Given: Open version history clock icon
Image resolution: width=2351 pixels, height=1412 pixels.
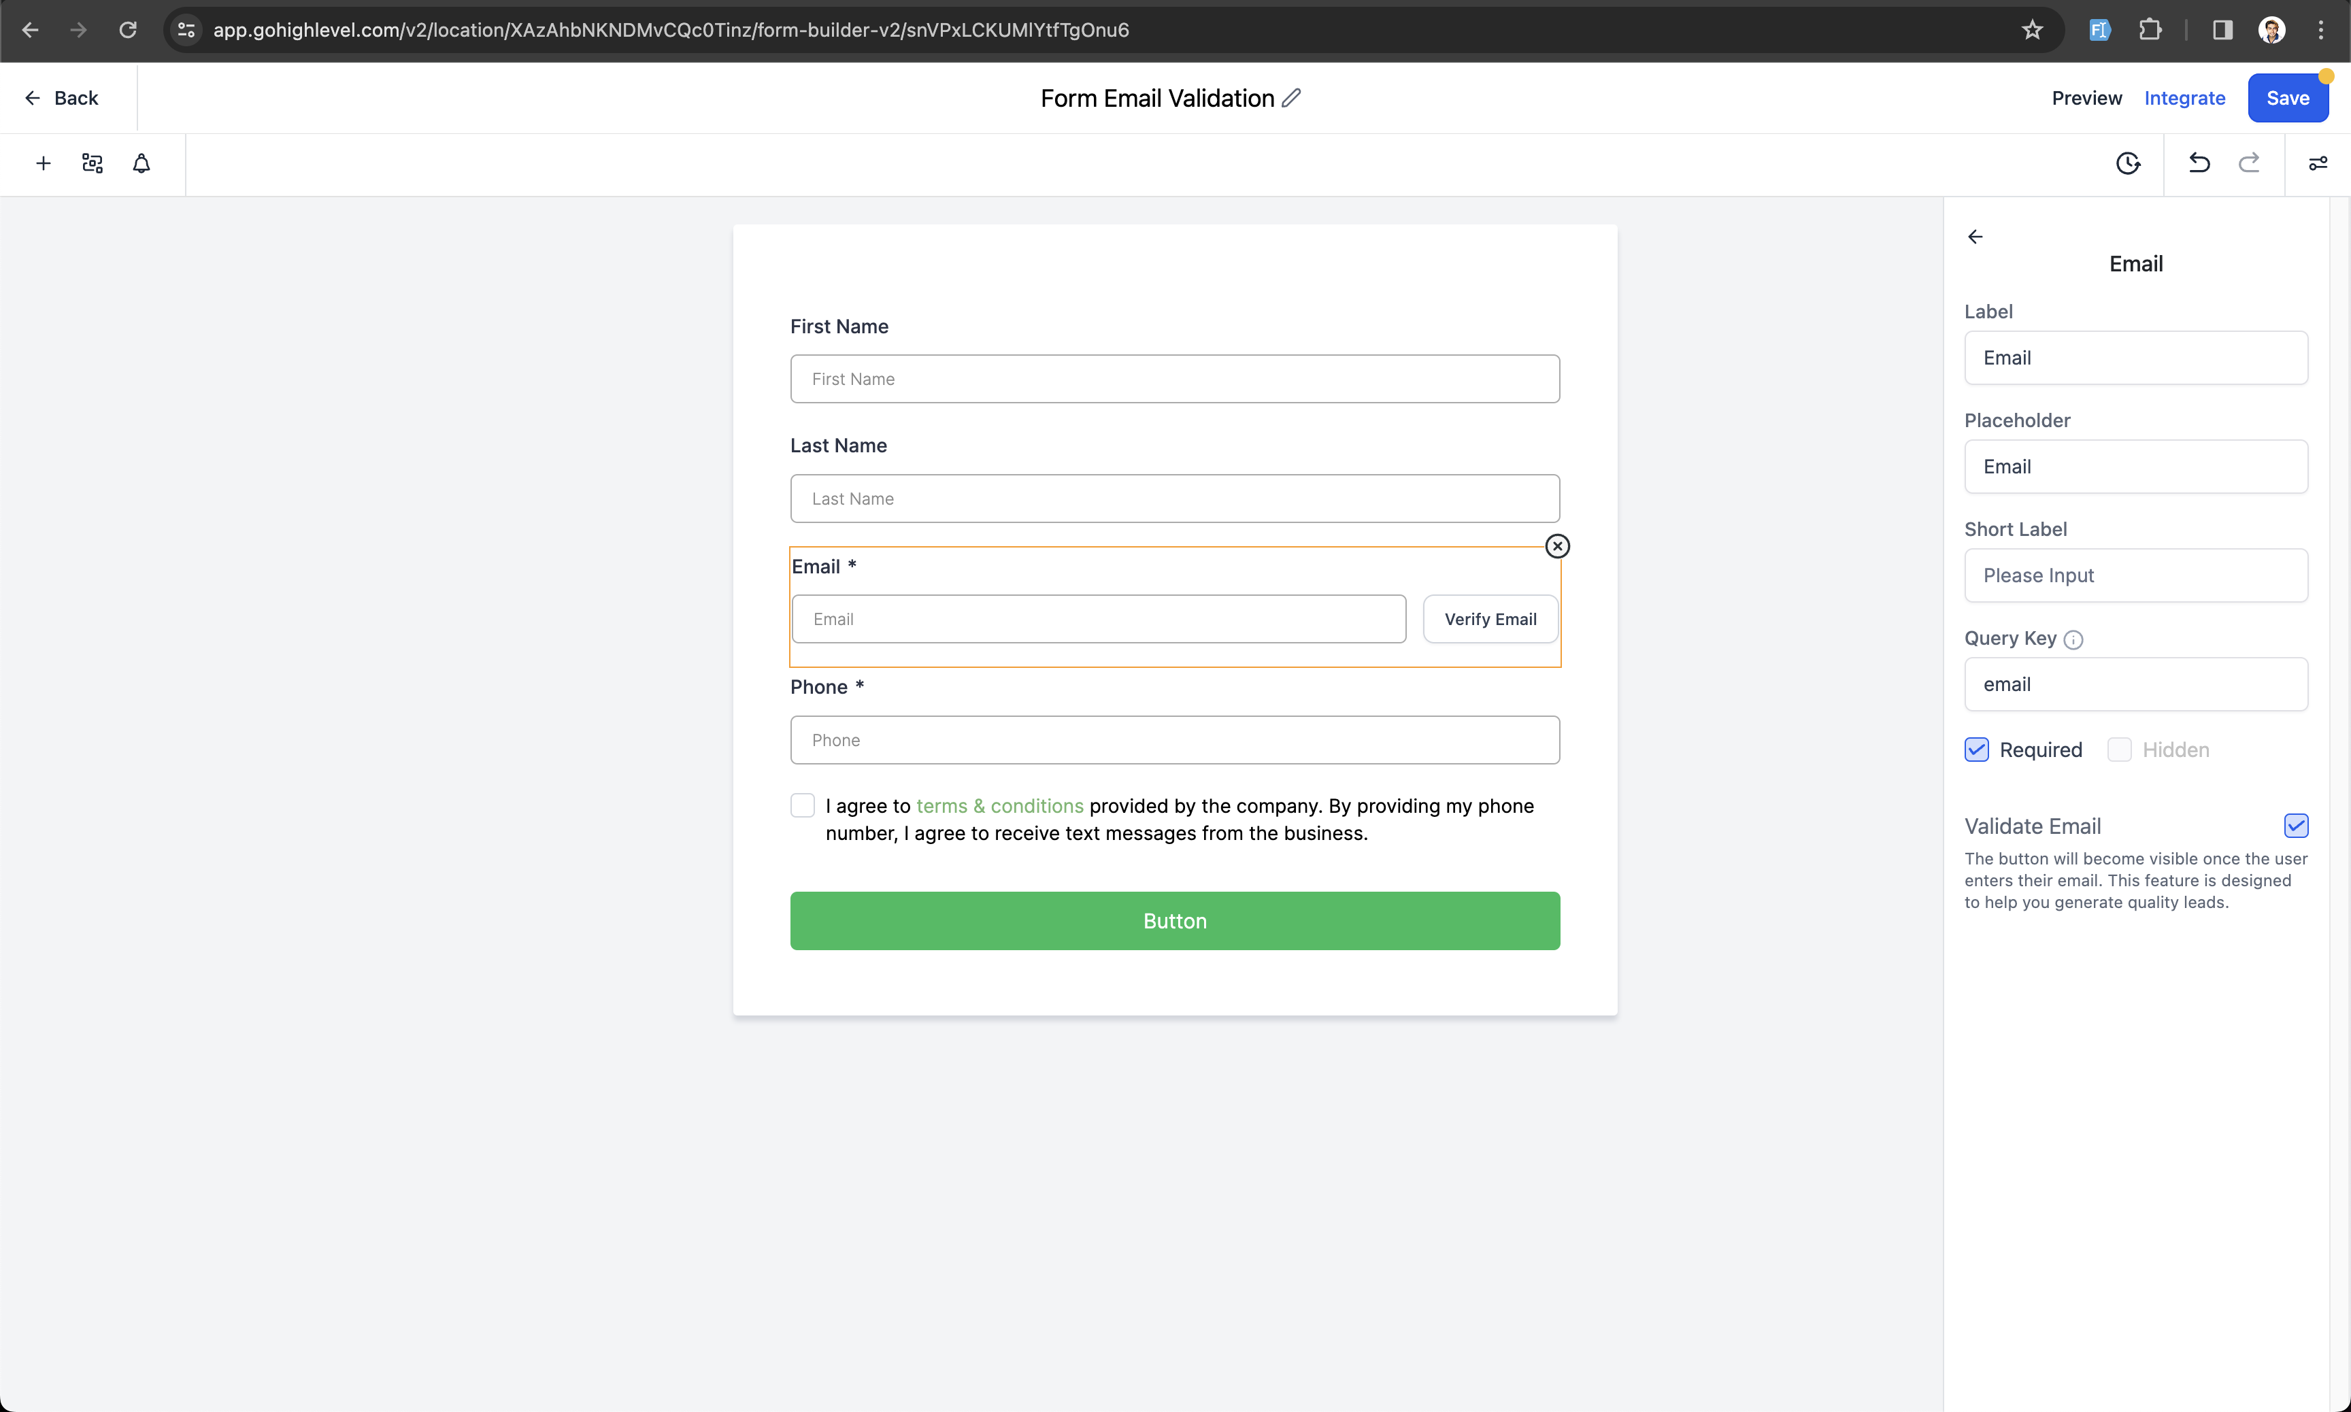Looking at the screenshot, I should 2127,164.
